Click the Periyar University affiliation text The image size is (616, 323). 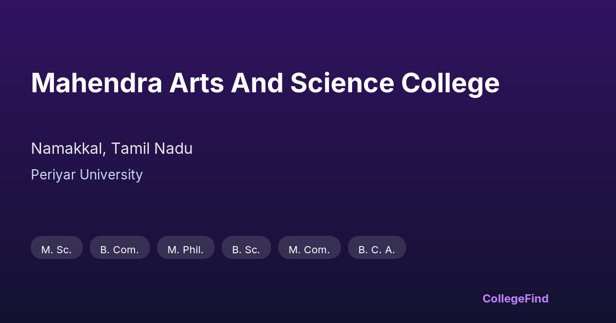click(x=87, y=175)
